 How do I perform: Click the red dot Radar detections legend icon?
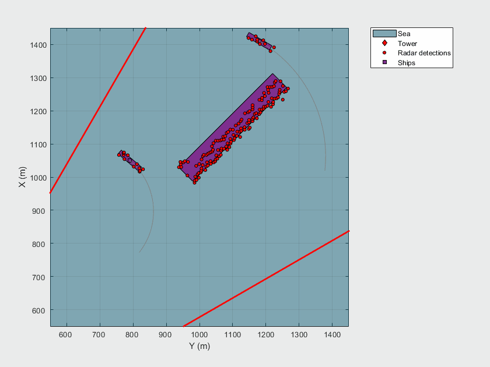point(384,52)
